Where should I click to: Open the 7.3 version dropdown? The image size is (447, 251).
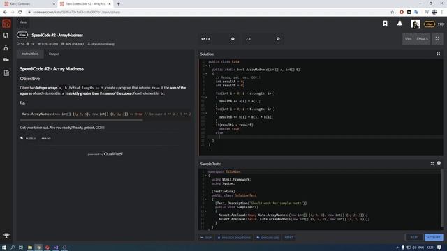[x=263, y=39]
